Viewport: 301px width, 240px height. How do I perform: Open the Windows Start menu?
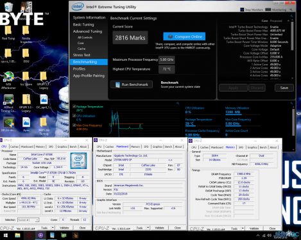(6, 236)
